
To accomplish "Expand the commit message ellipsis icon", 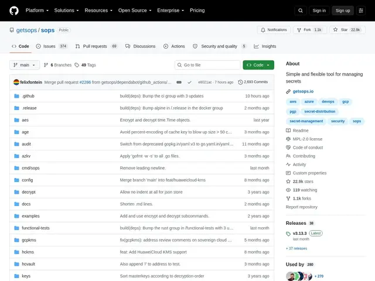I will pos(179,82).
